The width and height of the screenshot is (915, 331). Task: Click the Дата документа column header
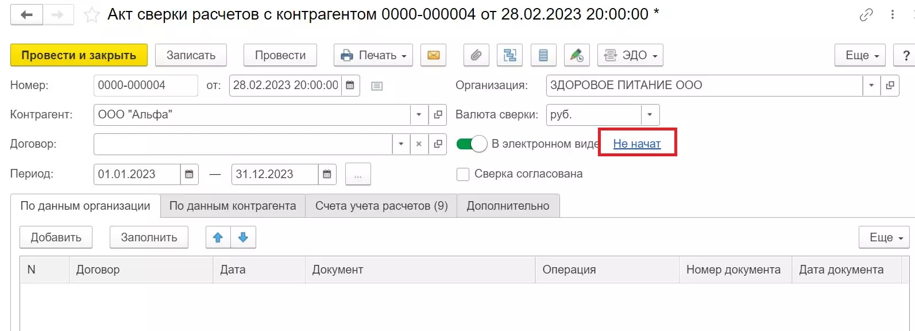(847, 270)
